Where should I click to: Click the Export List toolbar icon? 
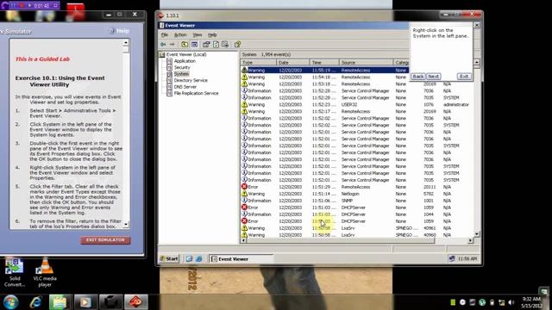point(225,44)
